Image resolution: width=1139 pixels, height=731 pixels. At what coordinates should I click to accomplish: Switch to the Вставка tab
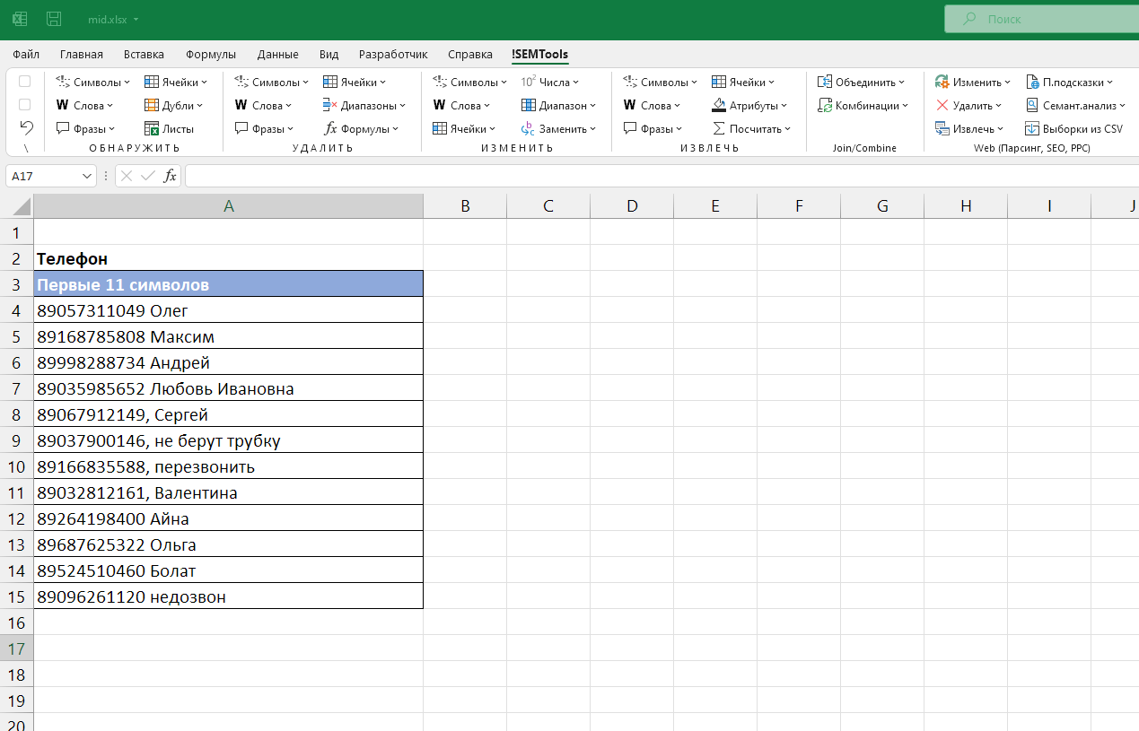[145, 54]
